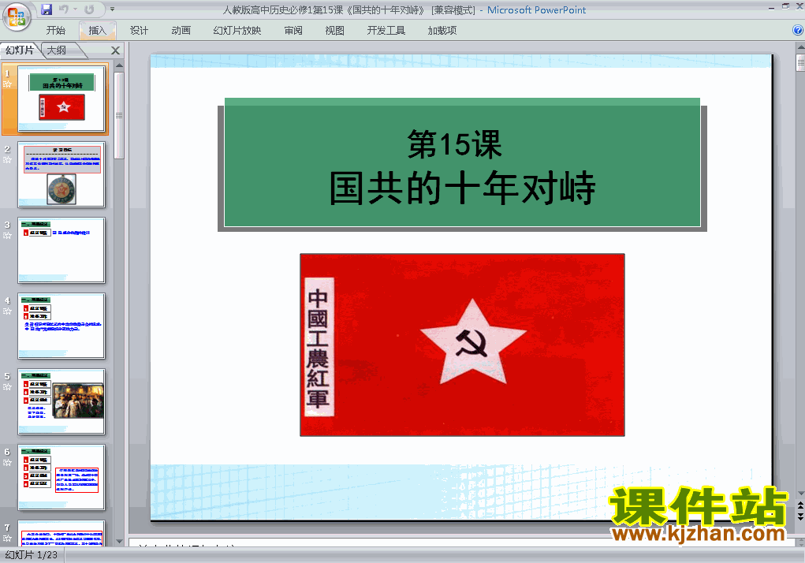Click the main editor scroll up arrow
Image resolution: width=805 pixels, height=563 pixels.
pos(800,48)
